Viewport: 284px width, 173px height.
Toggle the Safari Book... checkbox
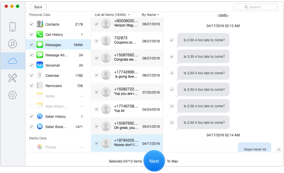pyautogui.click(x=32, y=127)
